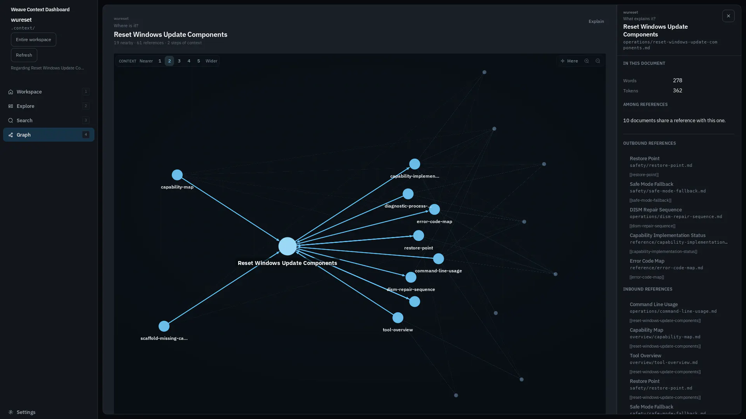Select the central Reset Windows Update Components node

(x=288, y=246)
